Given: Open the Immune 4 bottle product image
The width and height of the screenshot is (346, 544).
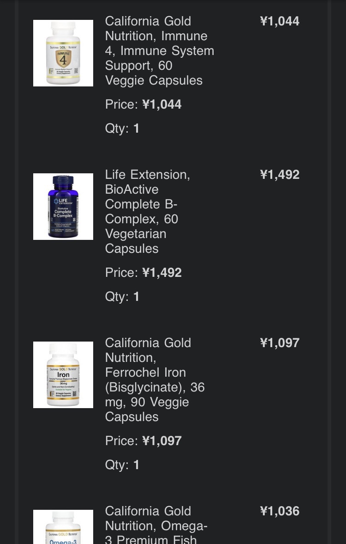Looking at the screenshot, I should point(63,53).
